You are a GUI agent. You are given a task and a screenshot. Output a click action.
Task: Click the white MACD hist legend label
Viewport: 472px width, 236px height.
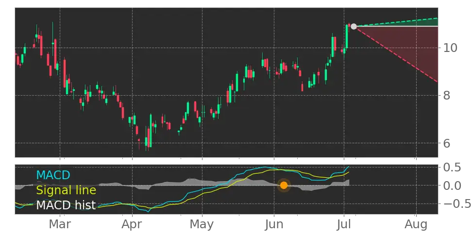66,205
